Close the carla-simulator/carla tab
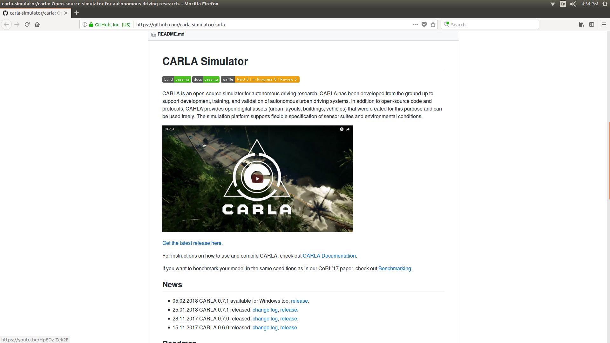This screenshot has height=343, width=610. tap(66, 13)
